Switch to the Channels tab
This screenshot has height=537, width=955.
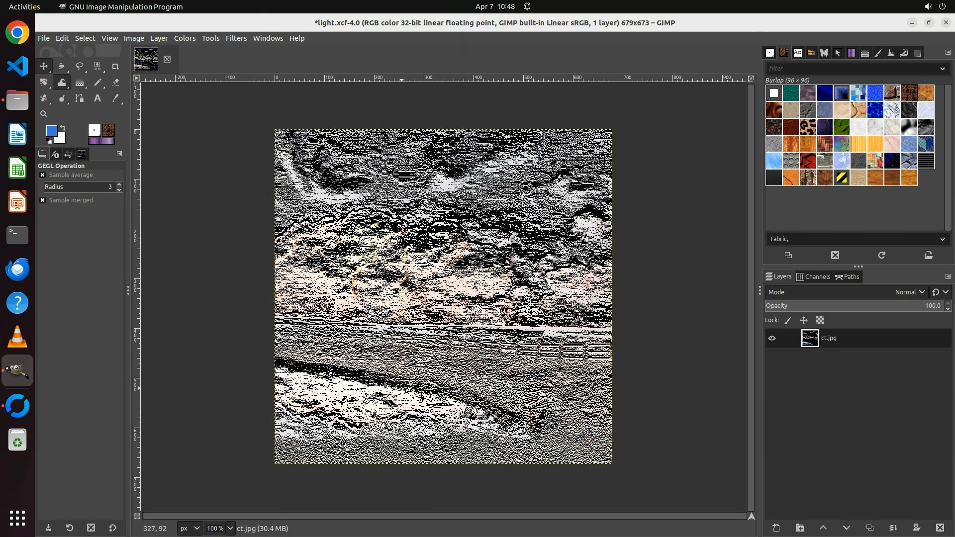(x=814, y=277)
